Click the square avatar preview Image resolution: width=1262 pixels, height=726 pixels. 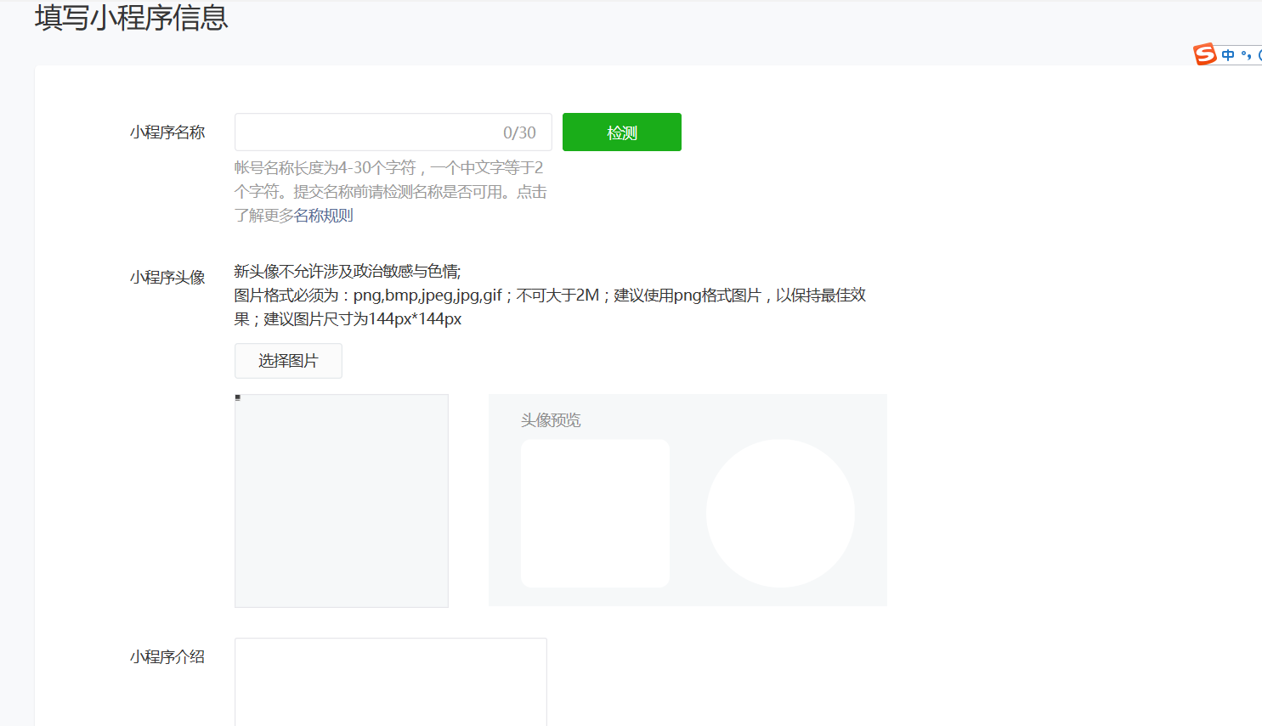coord(595,513)
